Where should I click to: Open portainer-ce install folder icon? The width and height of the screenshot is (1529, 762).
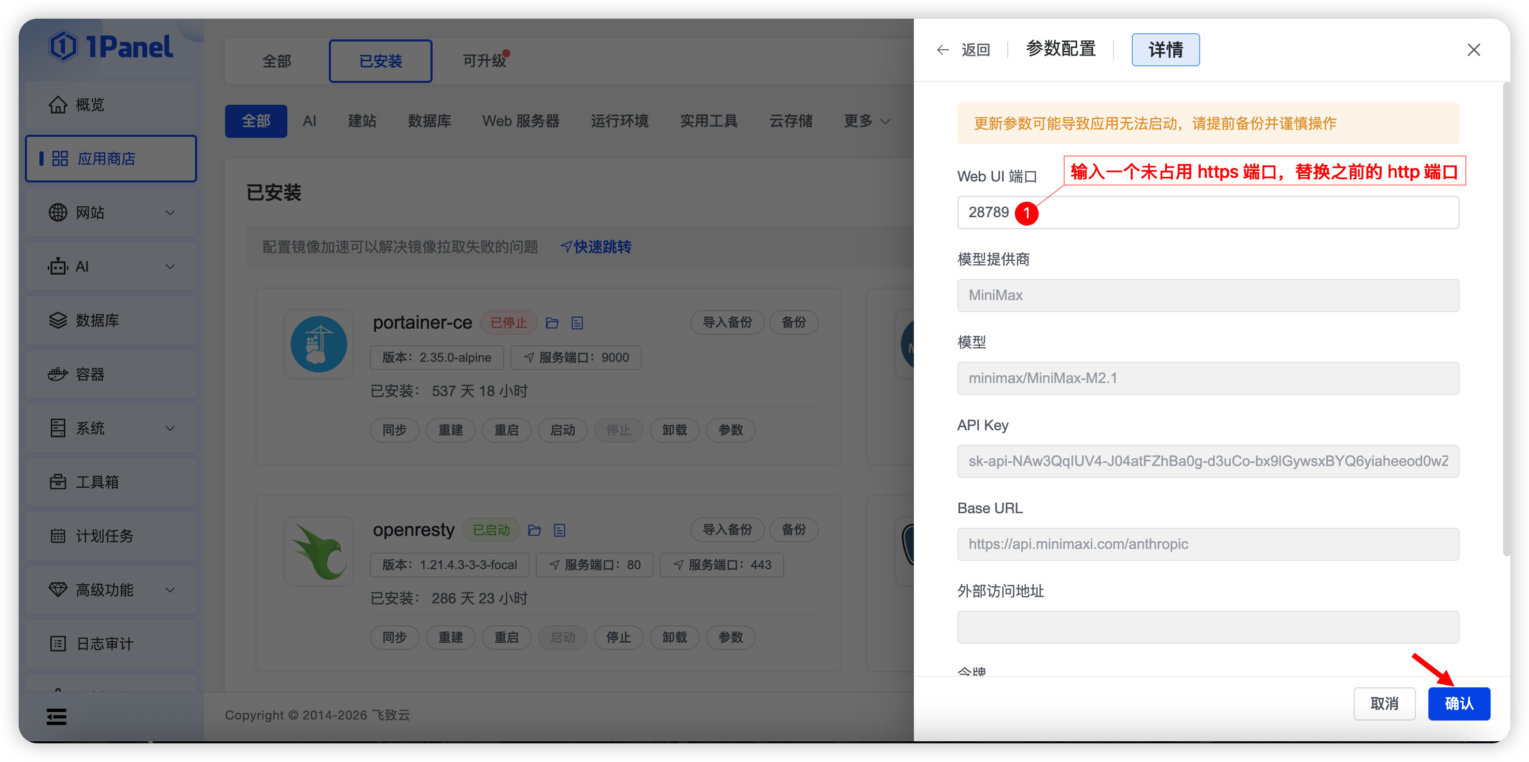[552, 322]
